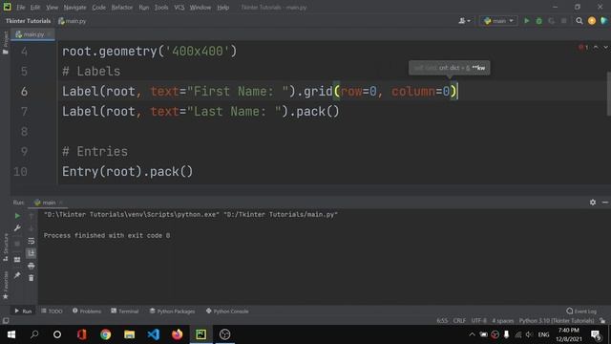Click the error count indicator in editor
This screenshot has height=344, width=611.
(583, 47)
